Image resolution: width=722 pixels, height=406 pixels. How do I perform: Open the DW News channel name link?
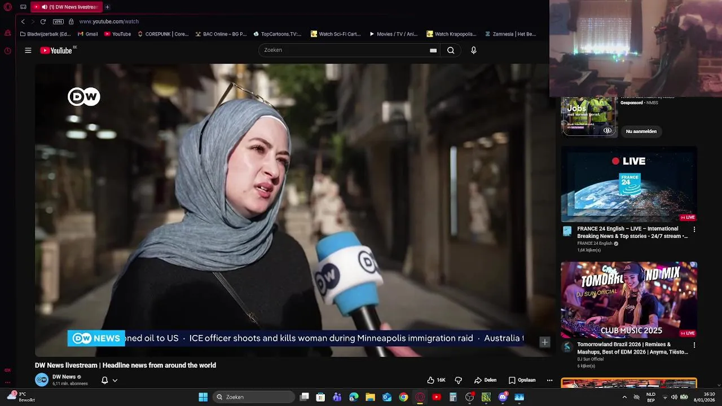coord(64,377)
